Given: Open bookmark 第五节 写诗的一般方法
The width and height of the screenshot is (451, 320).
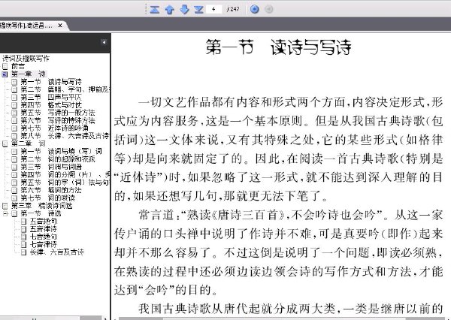Looking at the screenshot, I should pyautogui.click(x=58, y=113).
